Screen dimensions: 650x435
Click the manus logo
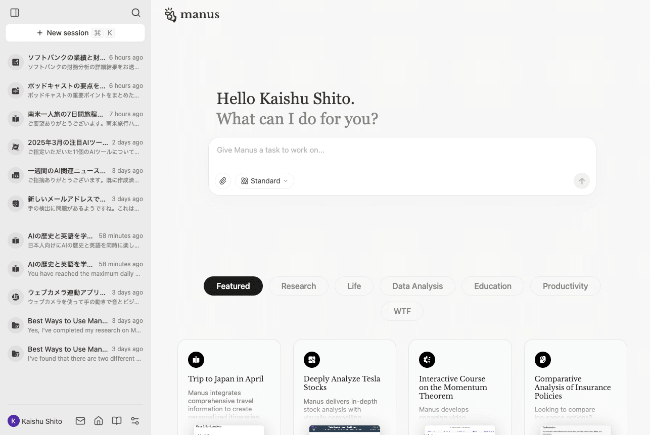[x=192, y=15]
